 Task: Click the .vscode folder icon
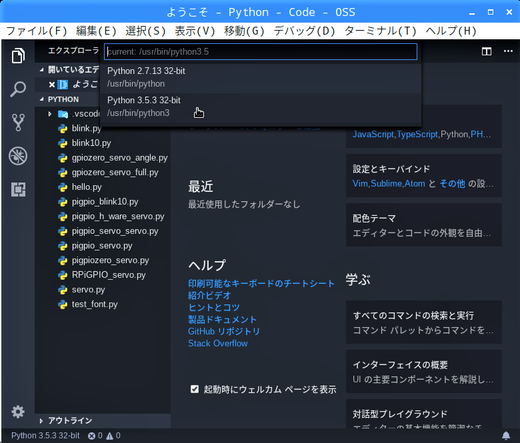coord(63,114)
